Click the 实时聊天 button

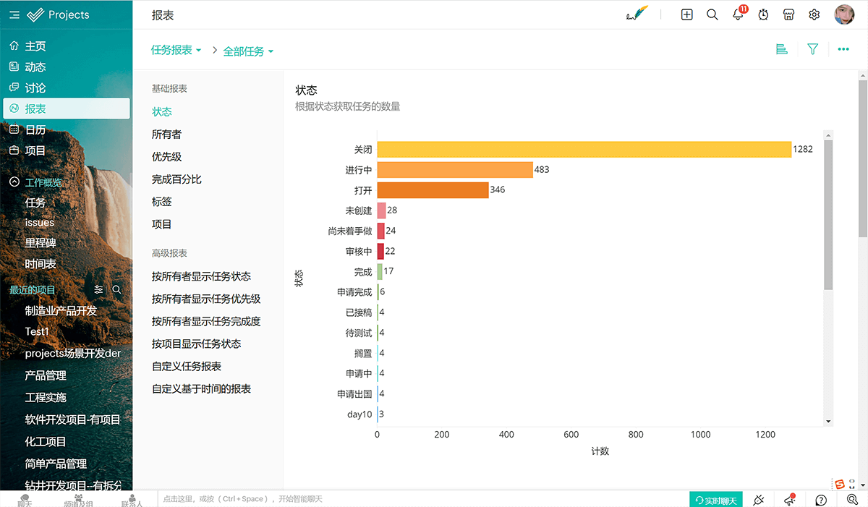tap(716, 500)
